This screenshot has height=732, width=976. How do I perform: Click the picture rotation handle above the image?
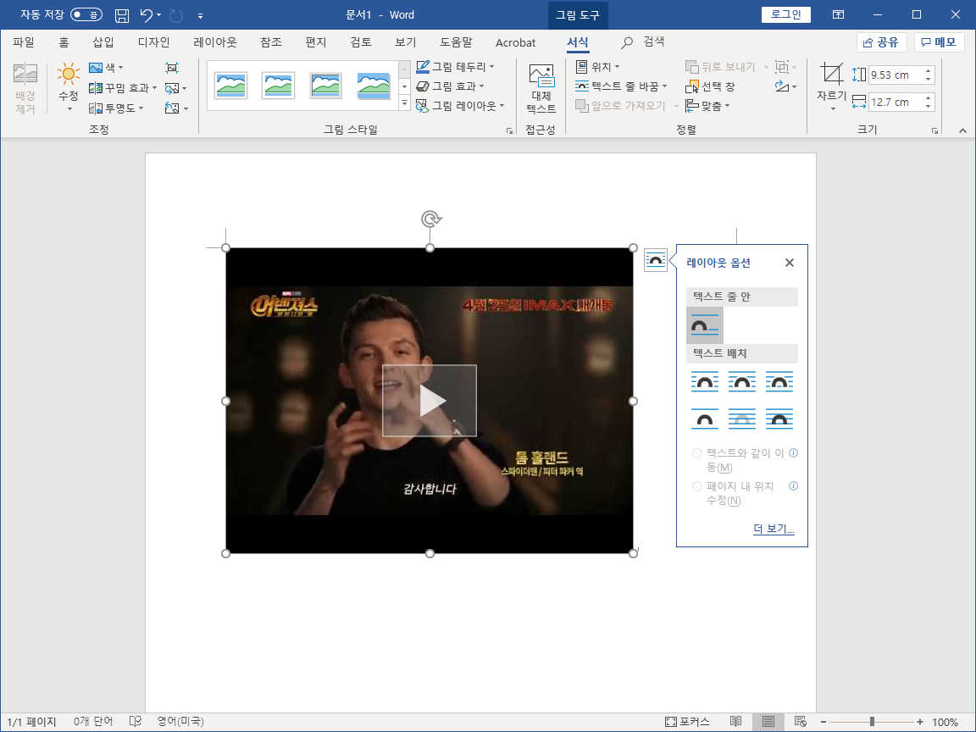click(x=430, y=219)
